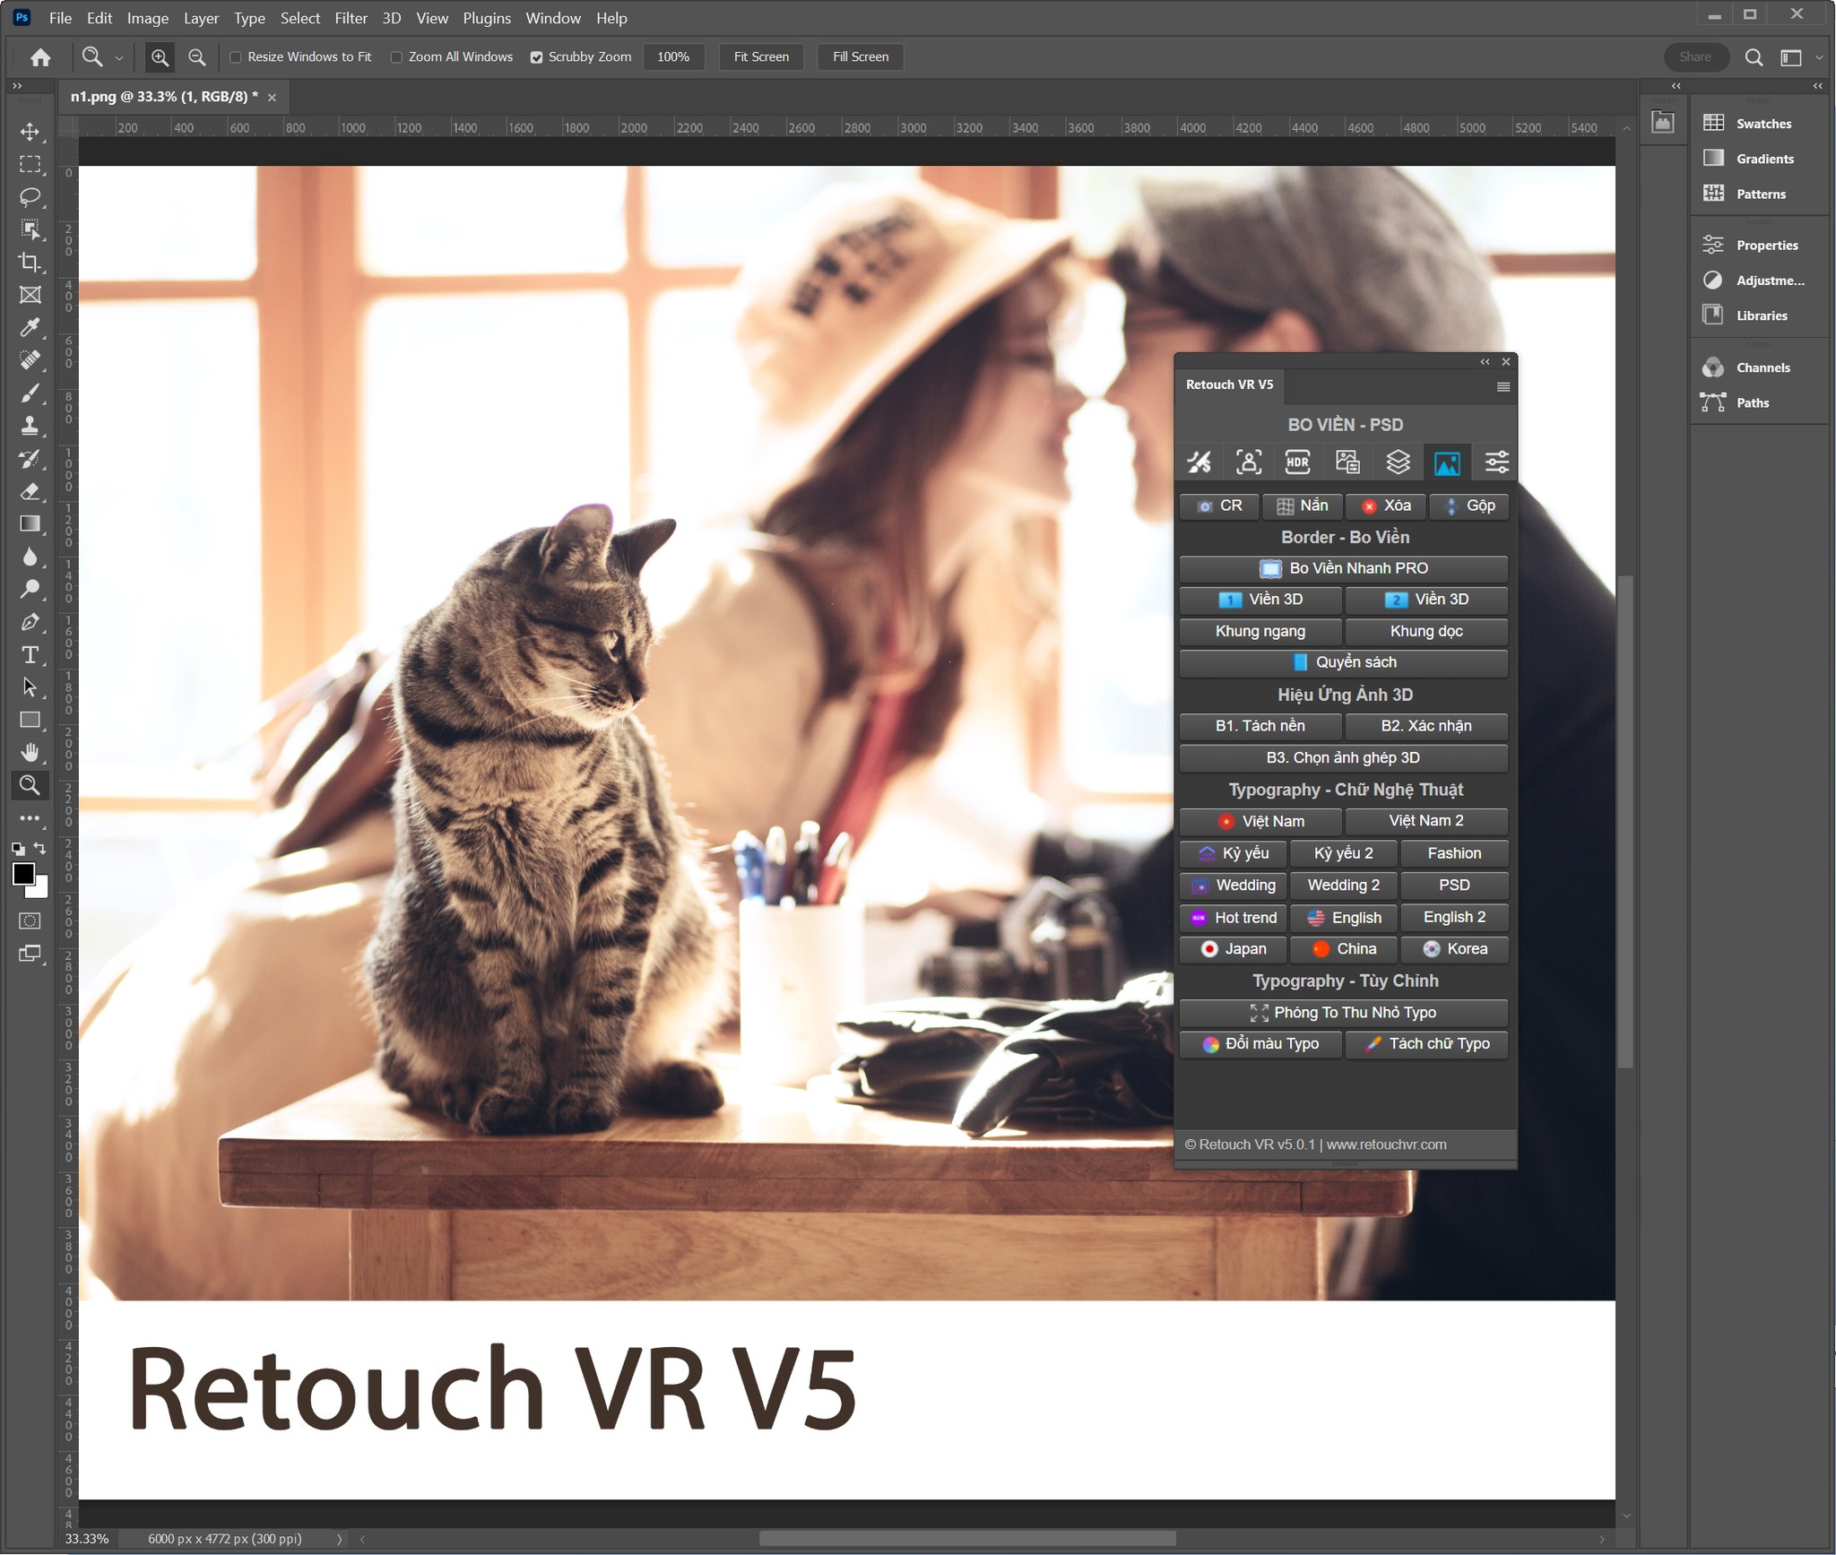Enable Zoom All Windows checkbox
Screen dimensions: 1836x1555
(x=396, y=57)
